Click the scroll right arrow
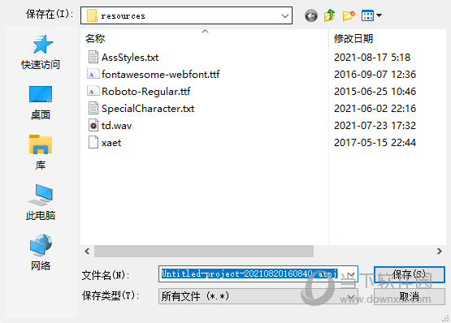Viewport: 451px width, 323px height. click(439, 252)
